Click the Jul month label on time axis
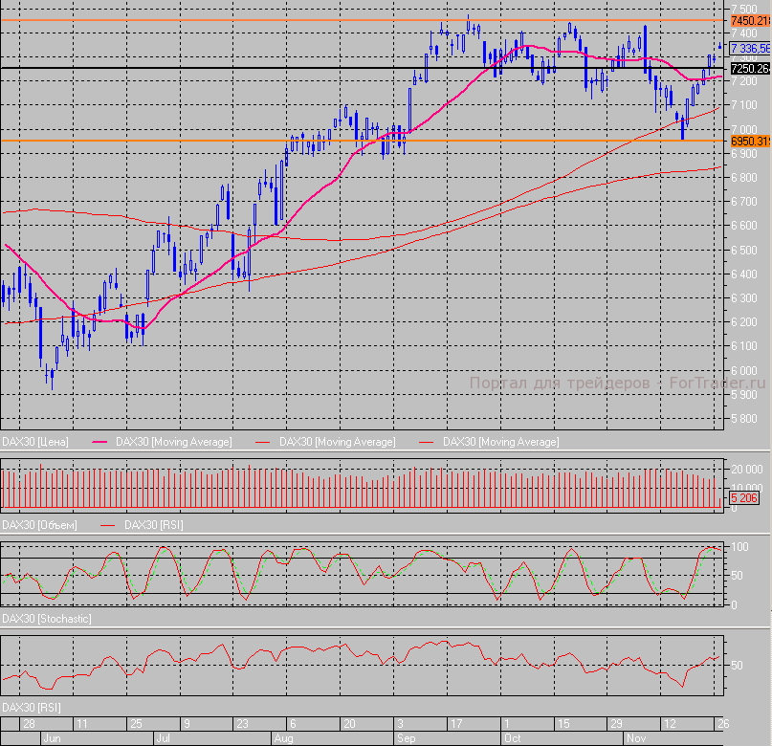 click(x=162, y=739)
